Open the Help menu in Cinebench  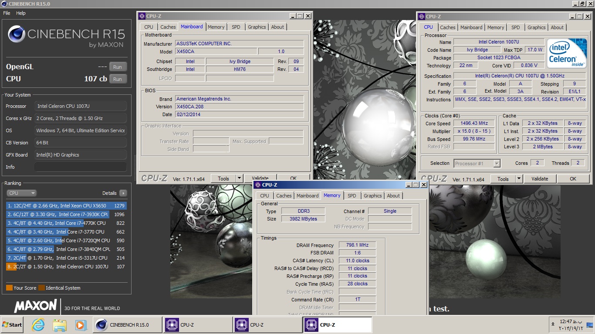pyautogui.click(x=21, y=13)
